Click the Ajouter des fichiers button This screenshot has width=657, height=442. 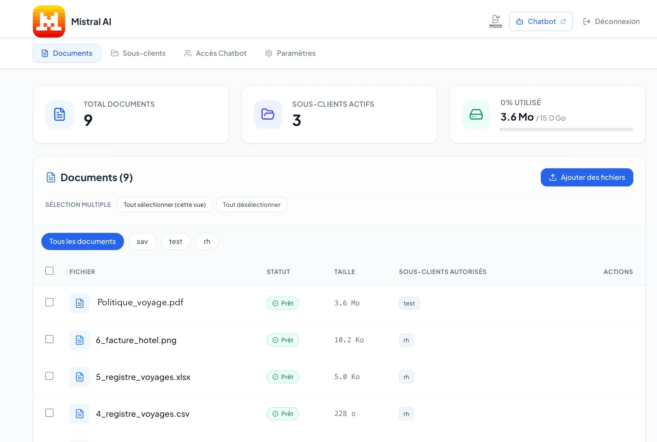(587, 177)
